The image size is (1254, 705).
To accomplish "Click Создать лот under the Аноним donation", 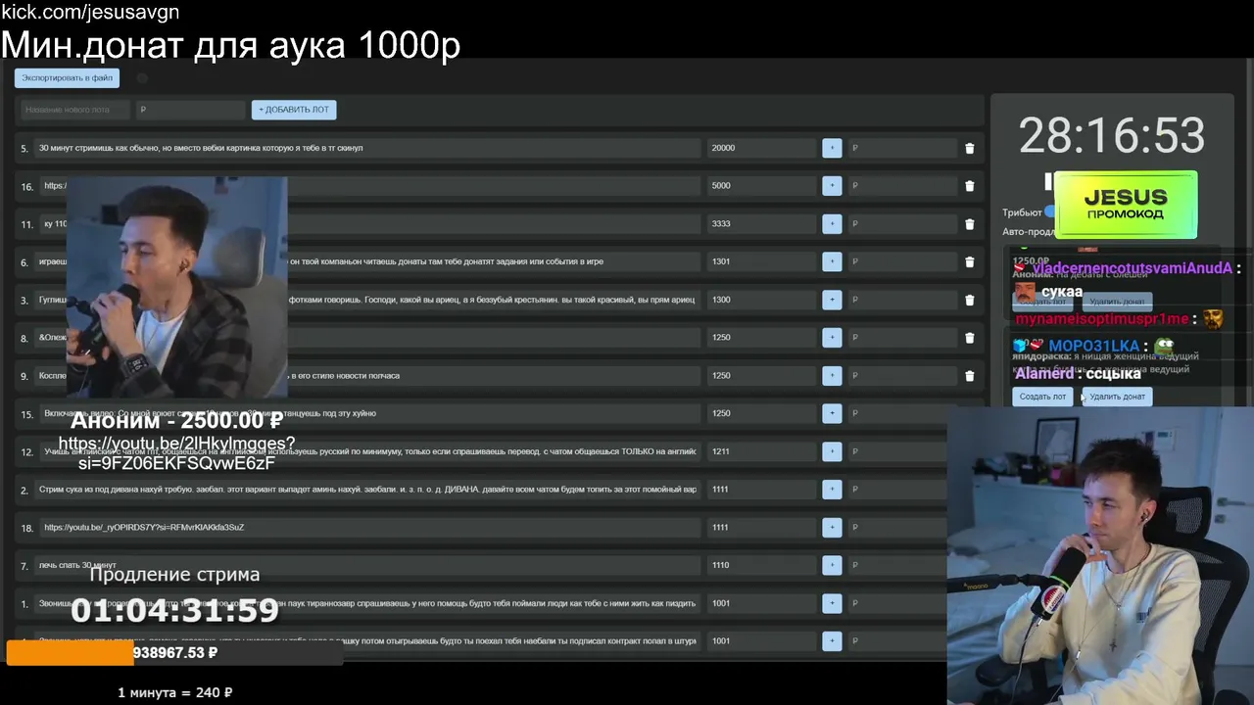I will [x=1042, y=302].
